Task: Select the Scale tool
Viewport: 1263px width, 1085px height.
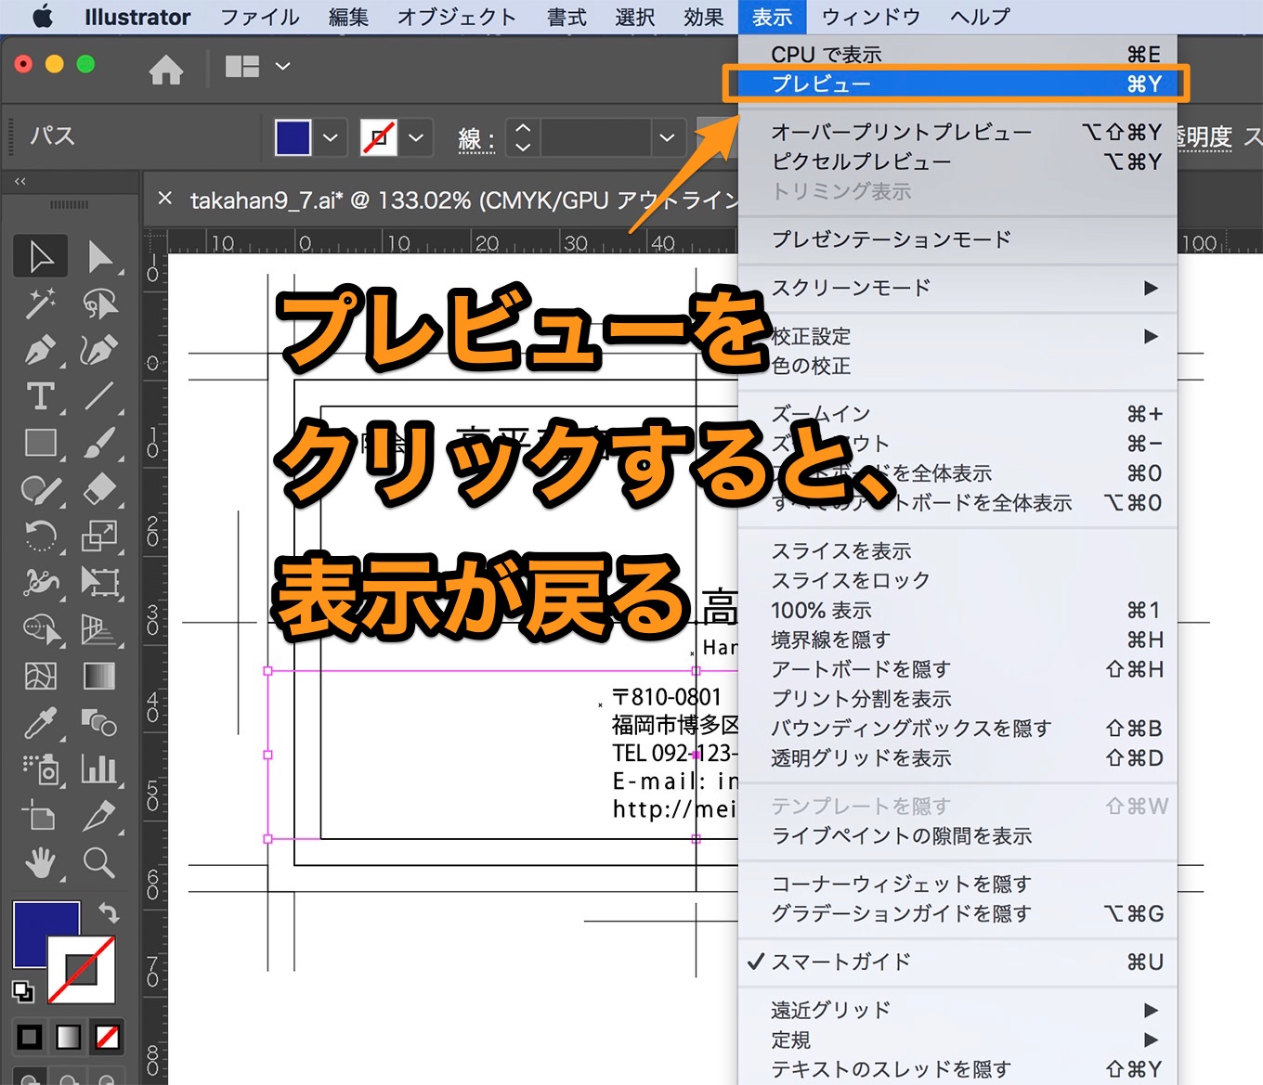Action: pos(99,536)
